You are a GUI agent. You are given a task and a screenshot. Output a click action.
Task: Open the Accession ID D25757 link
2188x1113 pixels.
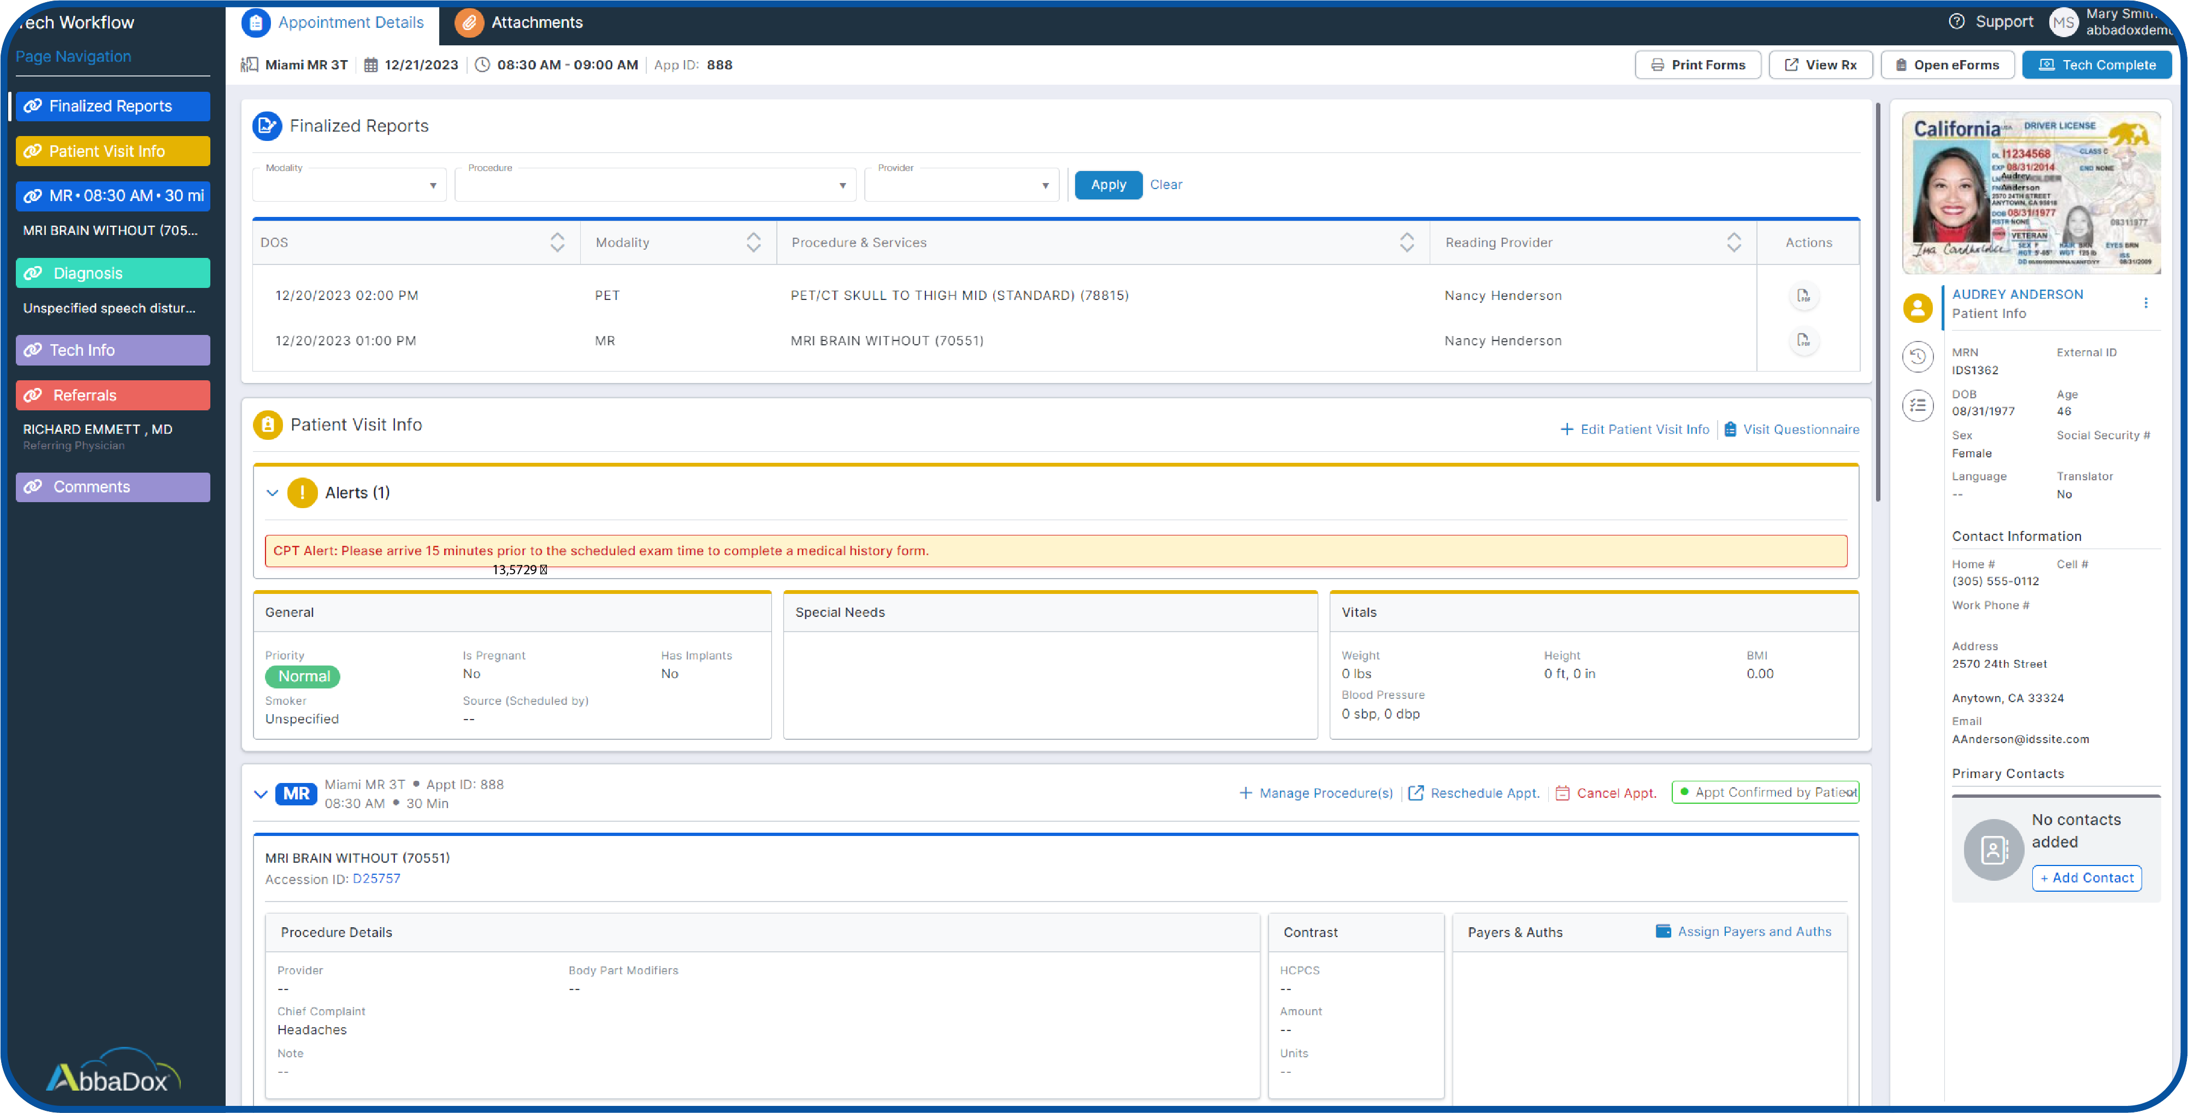[x=376, y=879]
